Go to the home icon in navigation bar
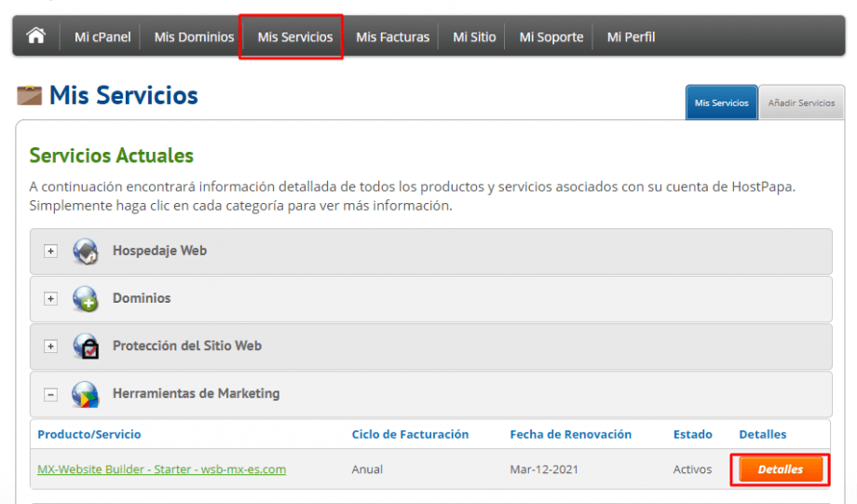The width and height of the screenshot is (857, 504). (35, 36)
